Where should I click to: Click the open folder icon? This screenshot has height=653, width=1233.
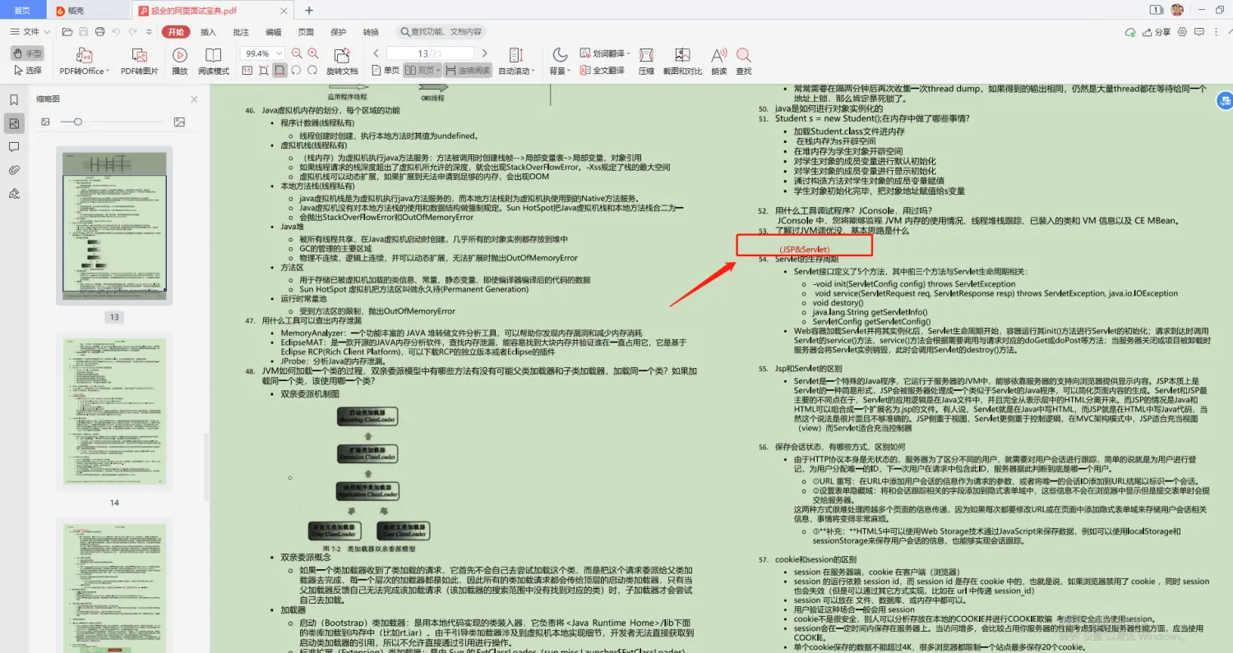(x=67, y=32)
